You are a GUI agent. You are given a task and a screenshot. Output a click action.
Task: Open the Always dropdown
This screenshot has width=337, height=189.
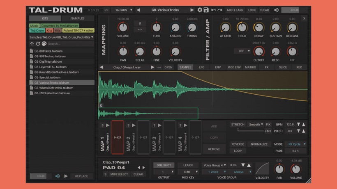pyautogui.click(x=240, y=172)
